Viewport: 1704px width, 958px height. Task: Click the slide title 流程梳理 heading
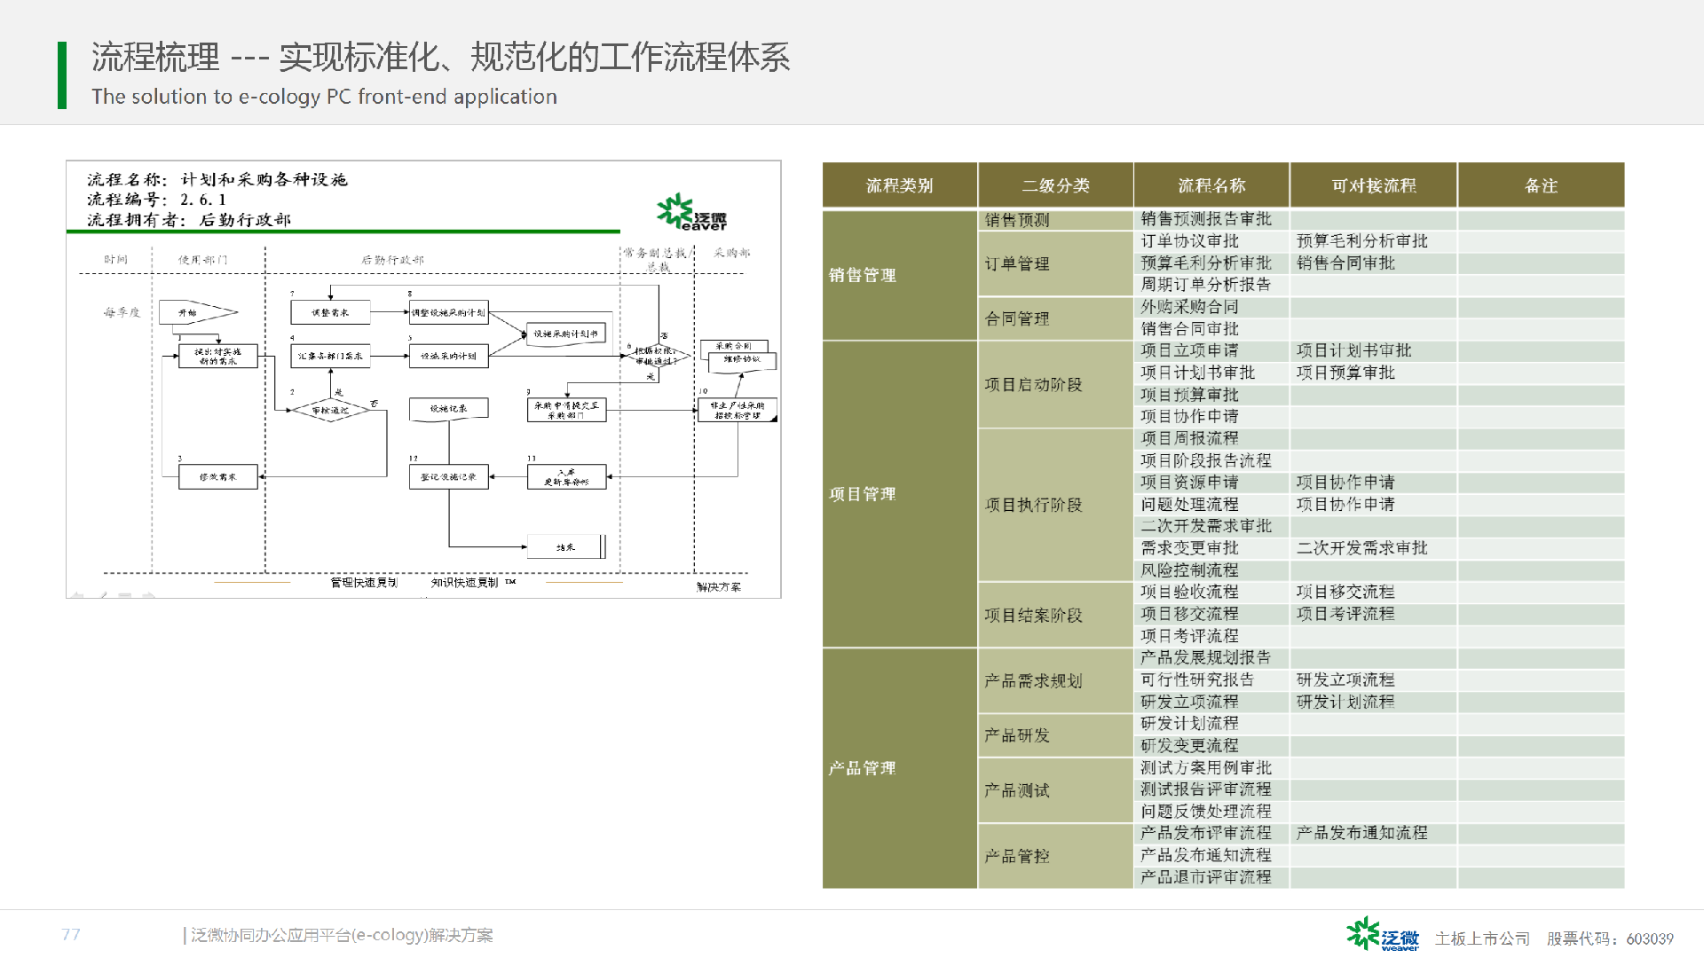[x=440, y=58]
